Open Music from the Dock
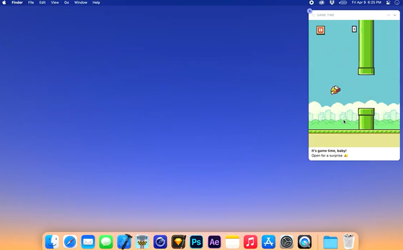 click(x=250, y=242)
